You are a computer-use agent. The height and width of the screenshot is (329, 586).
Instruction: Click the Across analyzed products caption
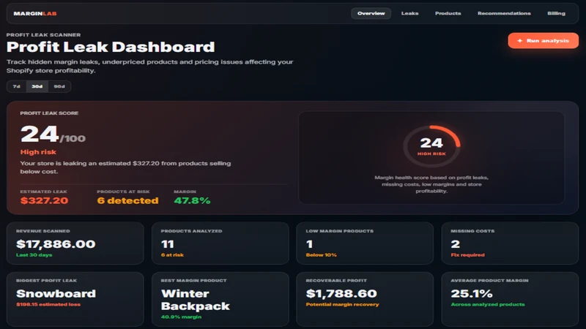(x=487, y=305)
